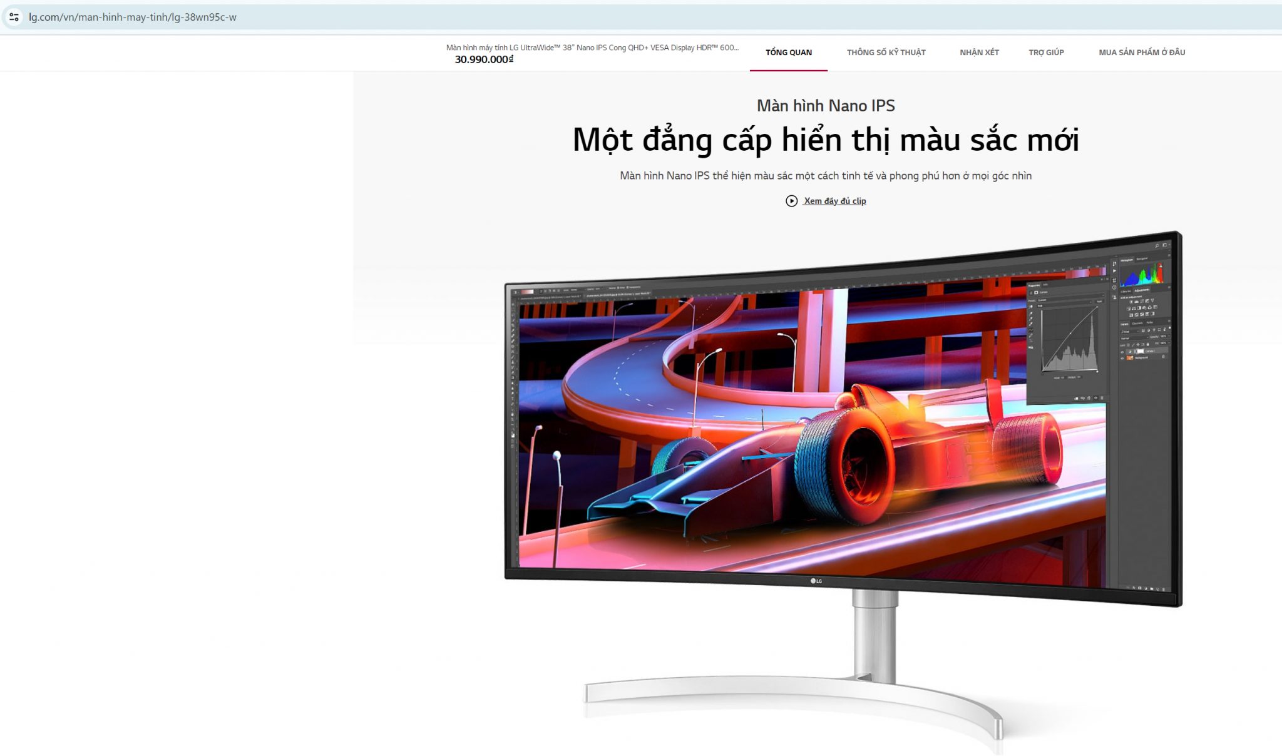
Task: Go to the Nhận xét tab
Action: tap(979, 53)
